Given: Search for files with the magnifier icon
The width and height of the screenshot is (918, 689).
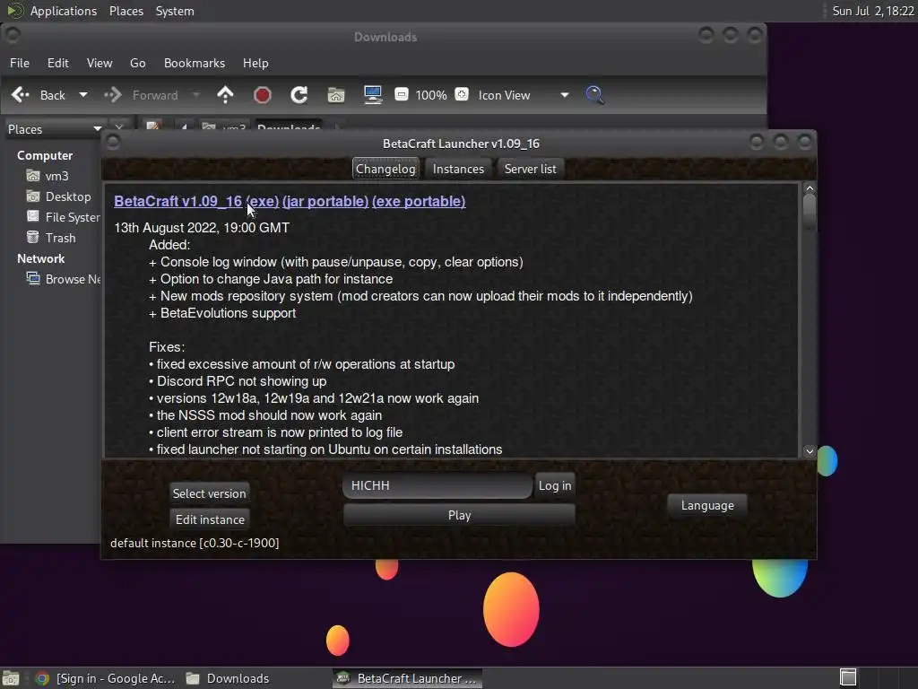Looking at the screenshot, I should click(595, 95).
